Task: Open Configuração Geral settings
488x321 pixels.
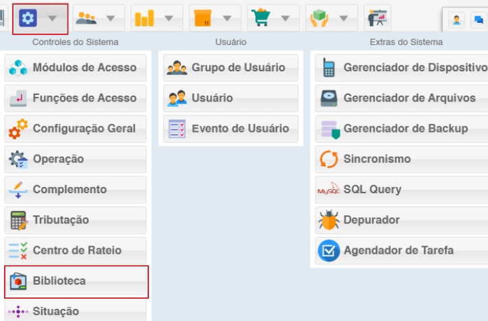Action: point(75,129)
